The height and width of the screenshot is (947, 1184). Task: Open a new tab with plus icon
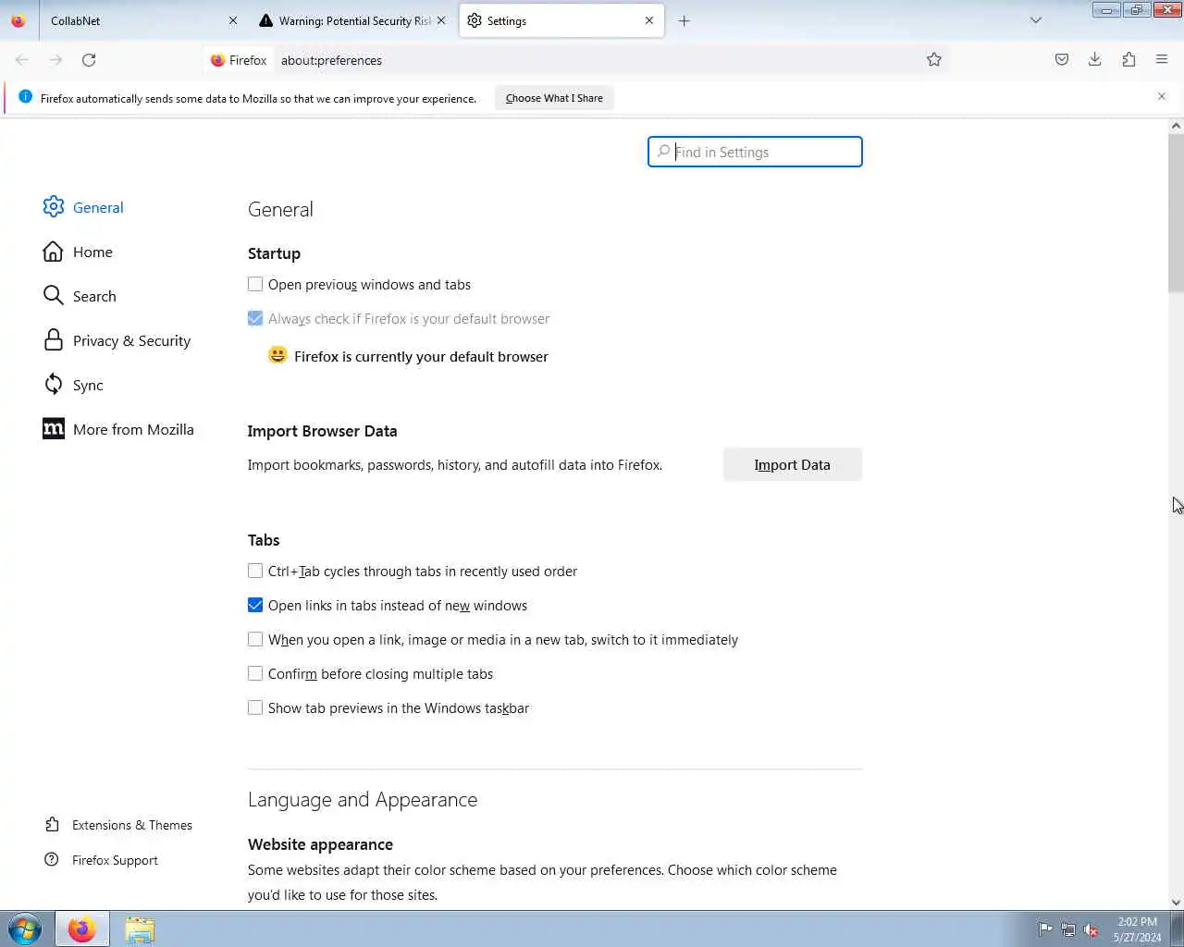684,20
